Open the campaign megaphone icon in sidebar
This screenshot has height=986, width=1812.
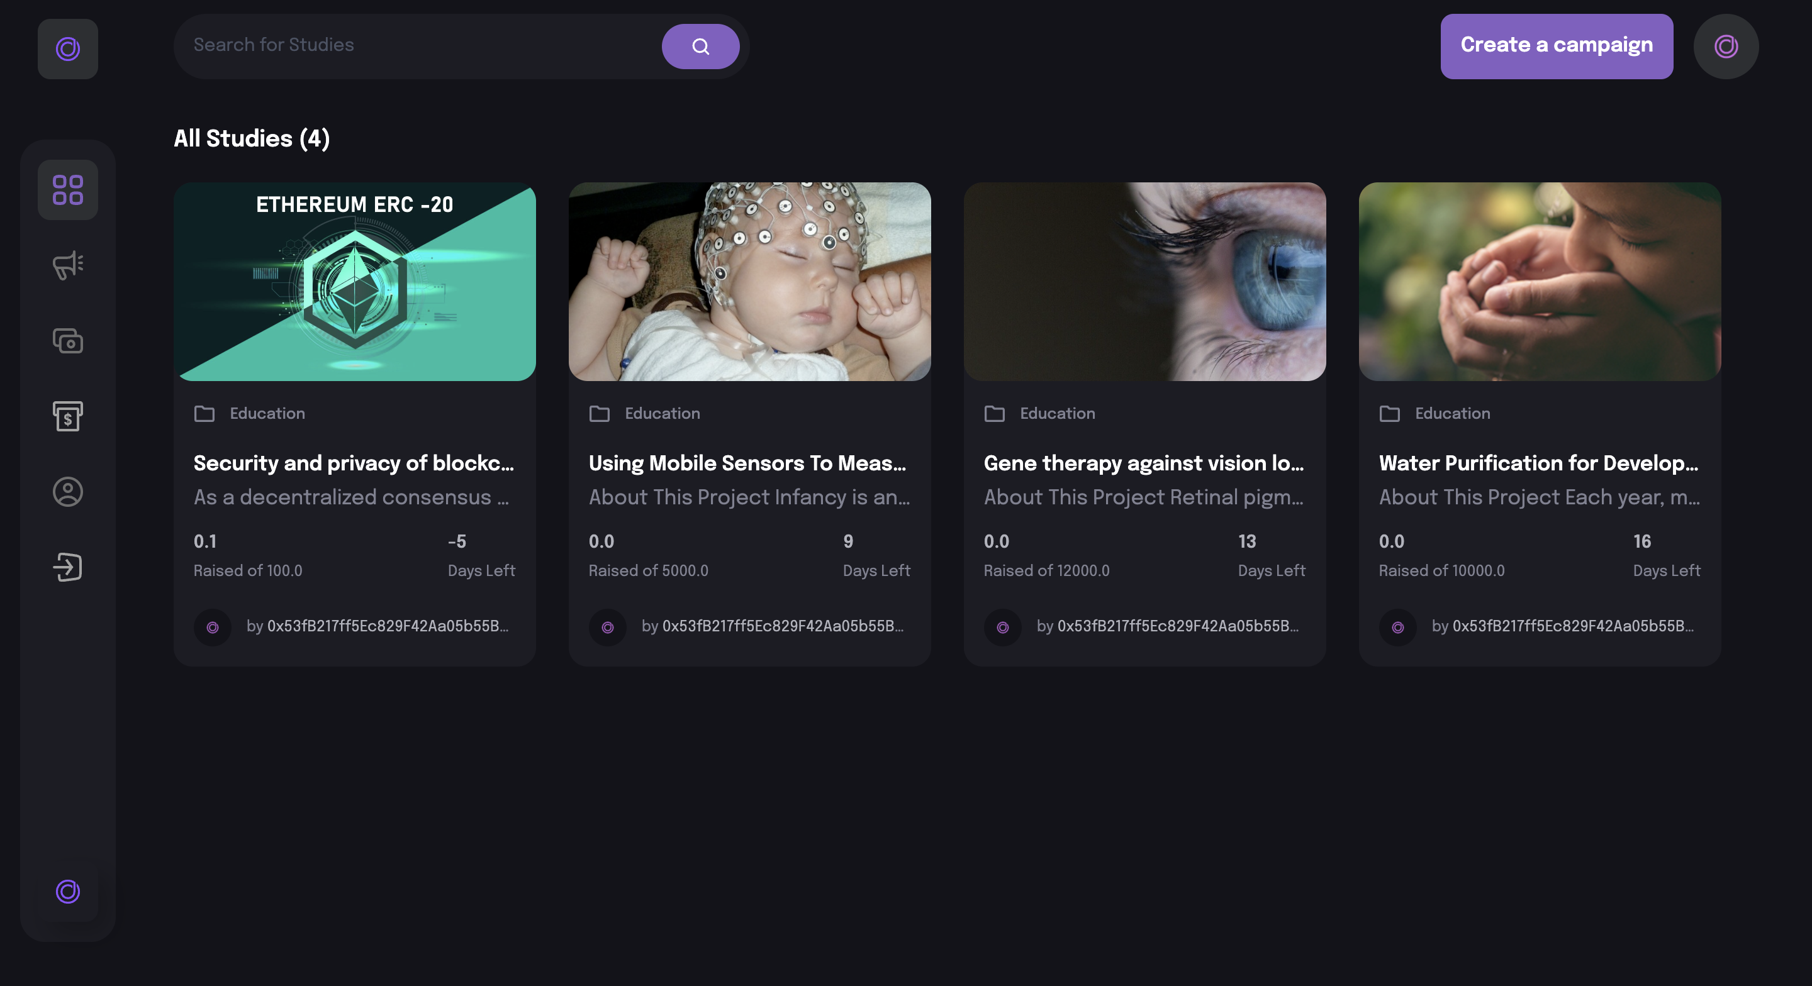[67, 266]
